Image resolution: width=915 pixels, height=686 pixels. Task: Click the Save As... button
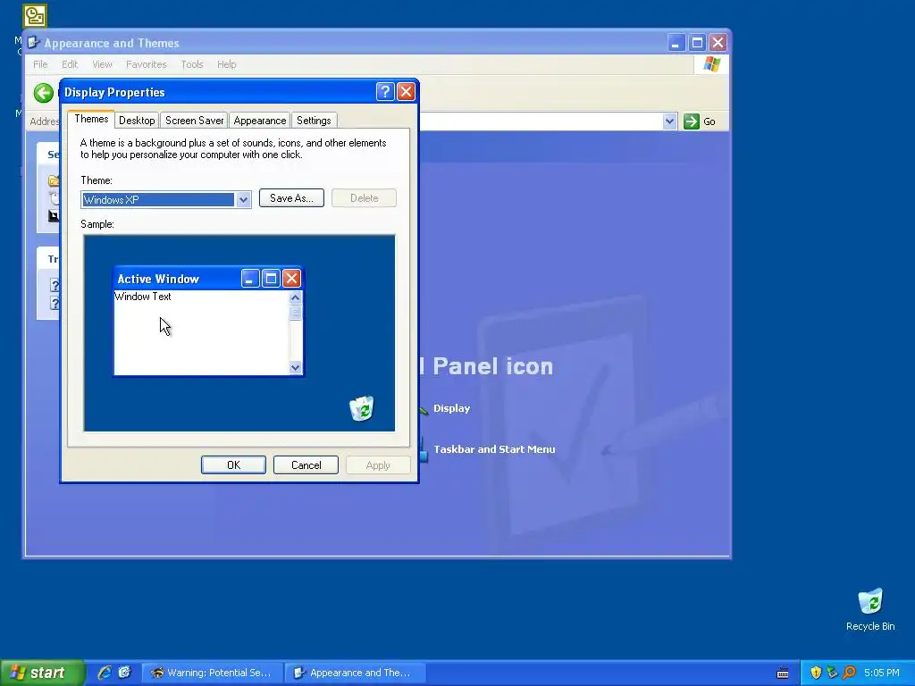coord(291,198)
